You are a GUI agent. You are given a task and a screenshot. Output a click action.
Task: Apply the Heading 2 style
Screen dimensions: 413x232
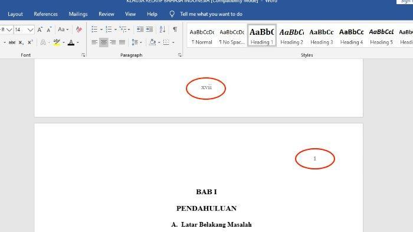[x=291, y=35]
